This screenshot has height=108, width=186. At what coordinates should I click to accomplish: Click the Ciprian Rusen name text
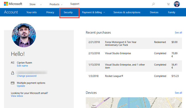[24, 62]
